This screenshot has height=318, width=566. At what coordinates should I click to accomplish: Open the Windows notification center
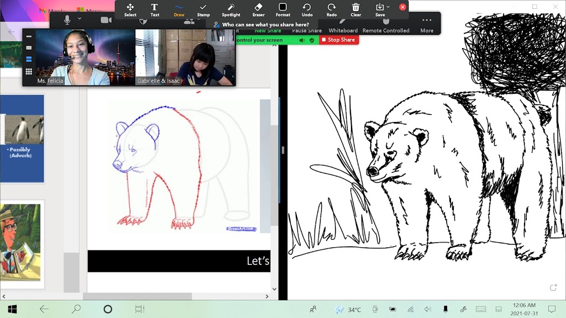tap(552, 309)
